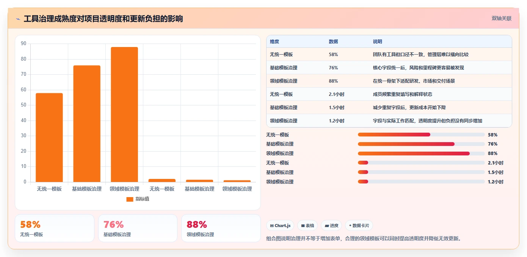Screen dimensions: 527x257
Task: Click the description 字段与实际工作匹配，透明度提升但负担没有同步增加
Action: click(x=428, y=121)
